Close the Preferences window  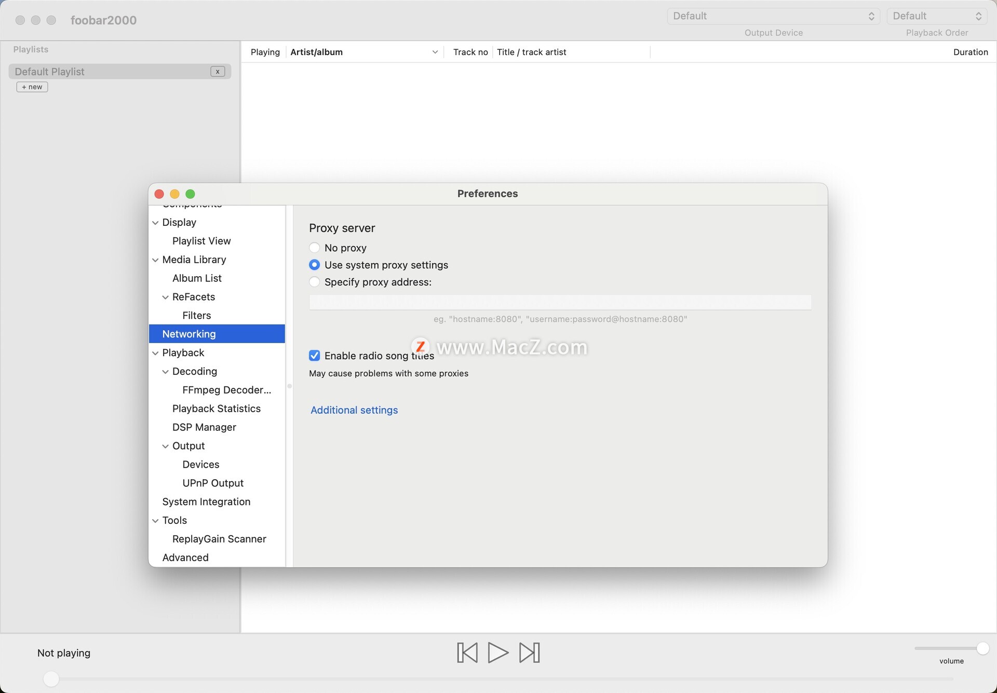(159, 194)
